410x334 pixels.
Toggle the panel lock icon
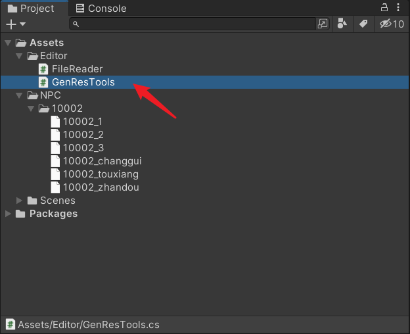[x=384, y=7]
